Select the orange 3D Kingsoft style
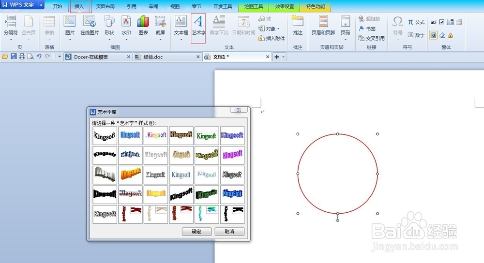 point(130,175)
